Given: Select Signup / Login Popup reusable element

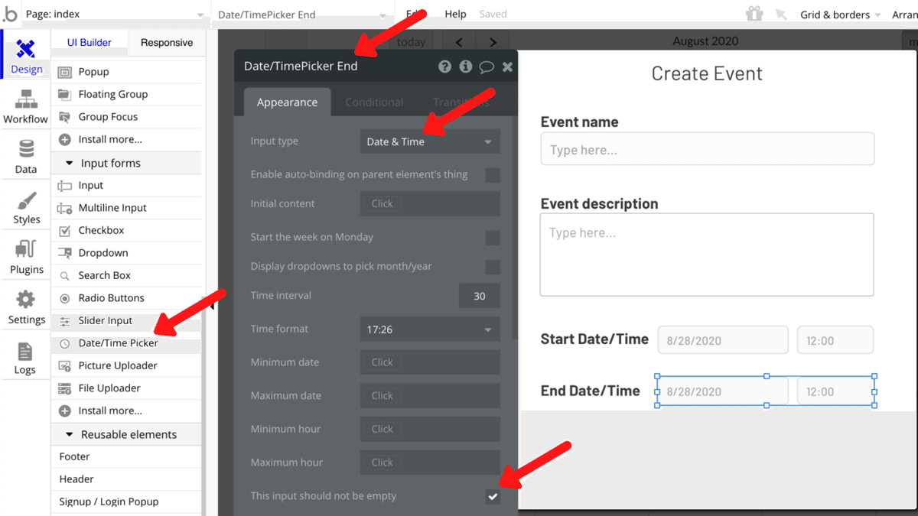Looking at the screenshot, I should click(x=127, y=501).
